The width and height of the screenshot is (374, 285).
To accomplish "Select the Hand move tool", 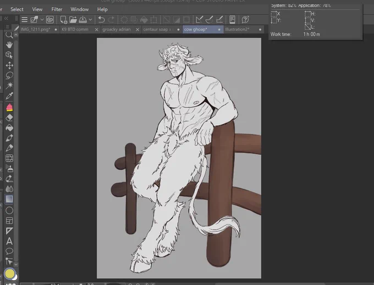I will click(9, 45).
